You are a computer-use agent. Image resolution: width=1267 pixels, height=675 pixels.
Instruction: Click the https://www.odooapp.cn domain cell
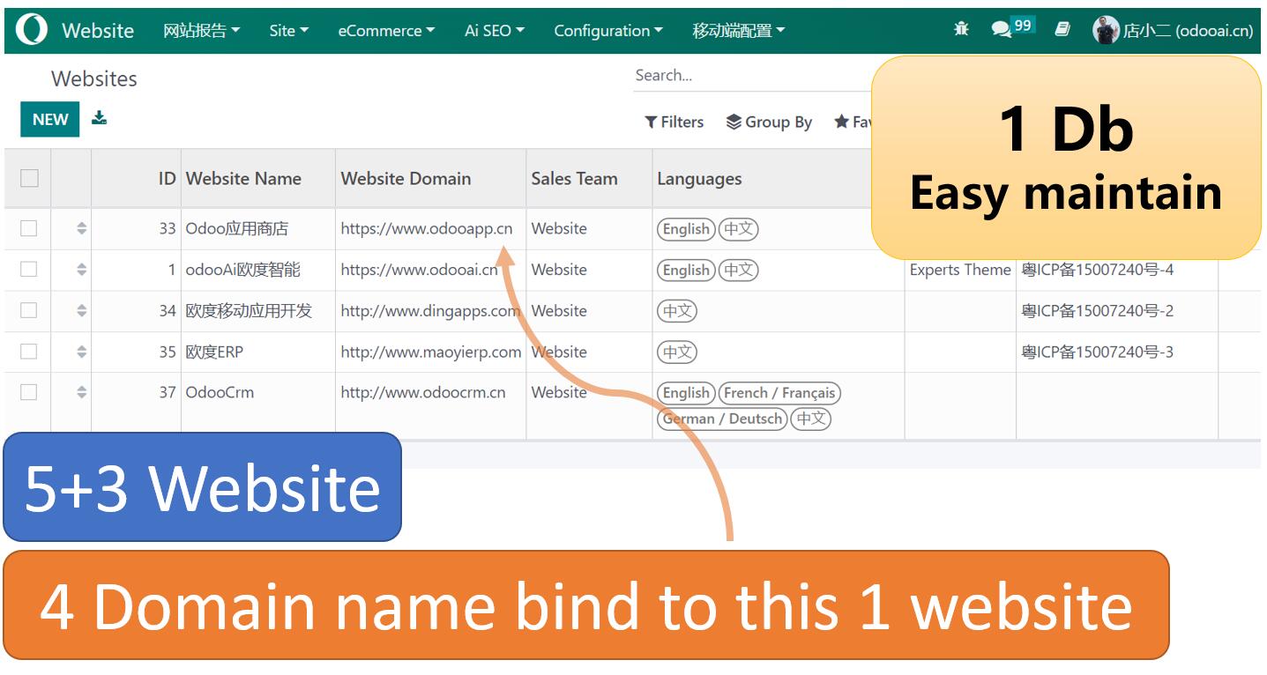(427, 228)
